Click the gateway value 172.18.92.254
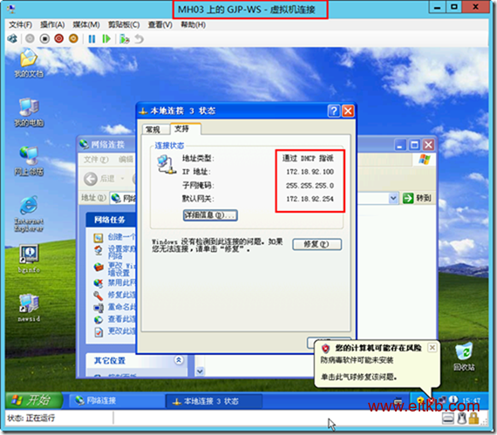497x435 pixels. tap(310, 199)
